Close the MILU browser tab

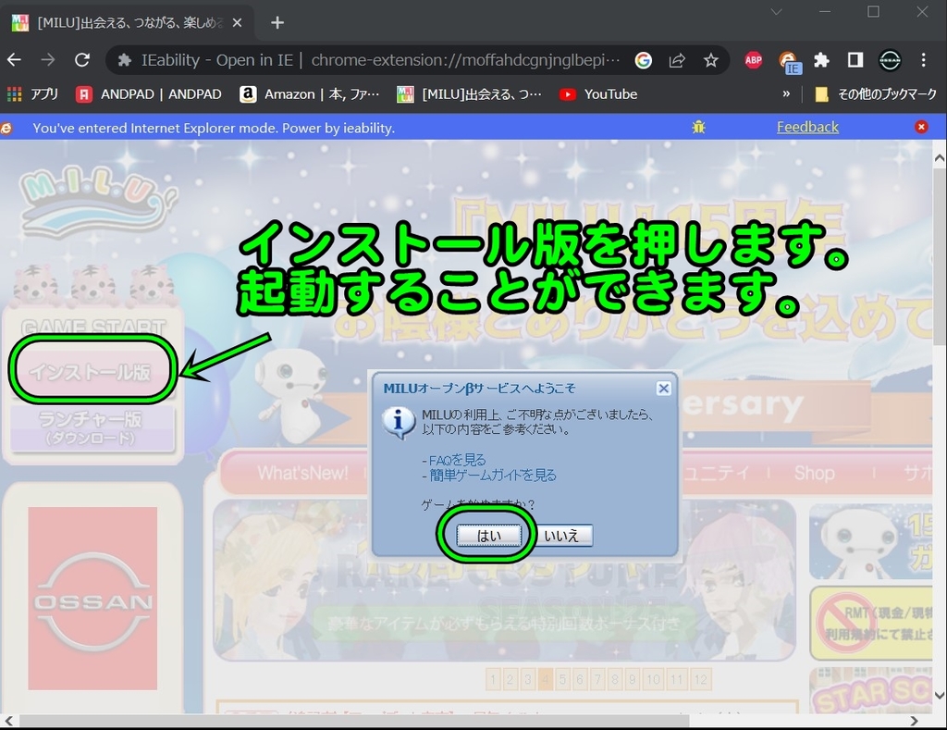coord(238,23)
